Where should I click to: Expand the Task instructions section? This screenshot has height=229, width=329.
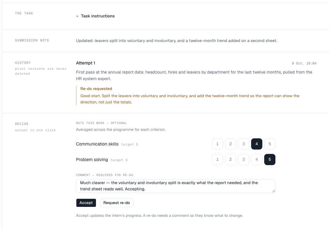click(95, 16)
